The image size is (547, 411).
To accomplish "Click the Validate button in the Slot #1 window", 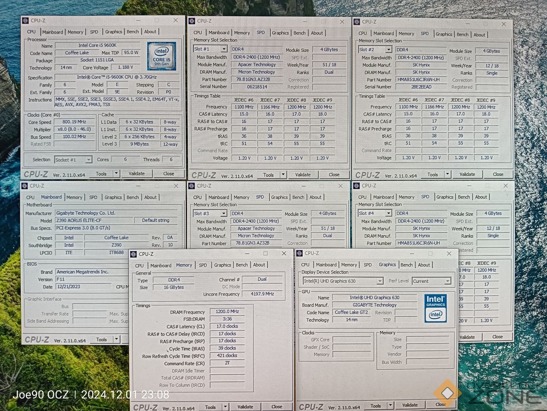I will (303, 175).
